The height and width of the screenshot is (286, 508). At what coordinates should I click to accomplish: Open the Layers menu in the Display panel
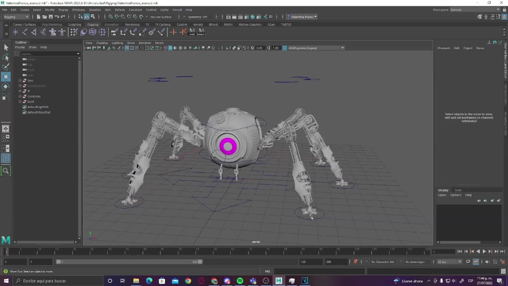point(442,195)
